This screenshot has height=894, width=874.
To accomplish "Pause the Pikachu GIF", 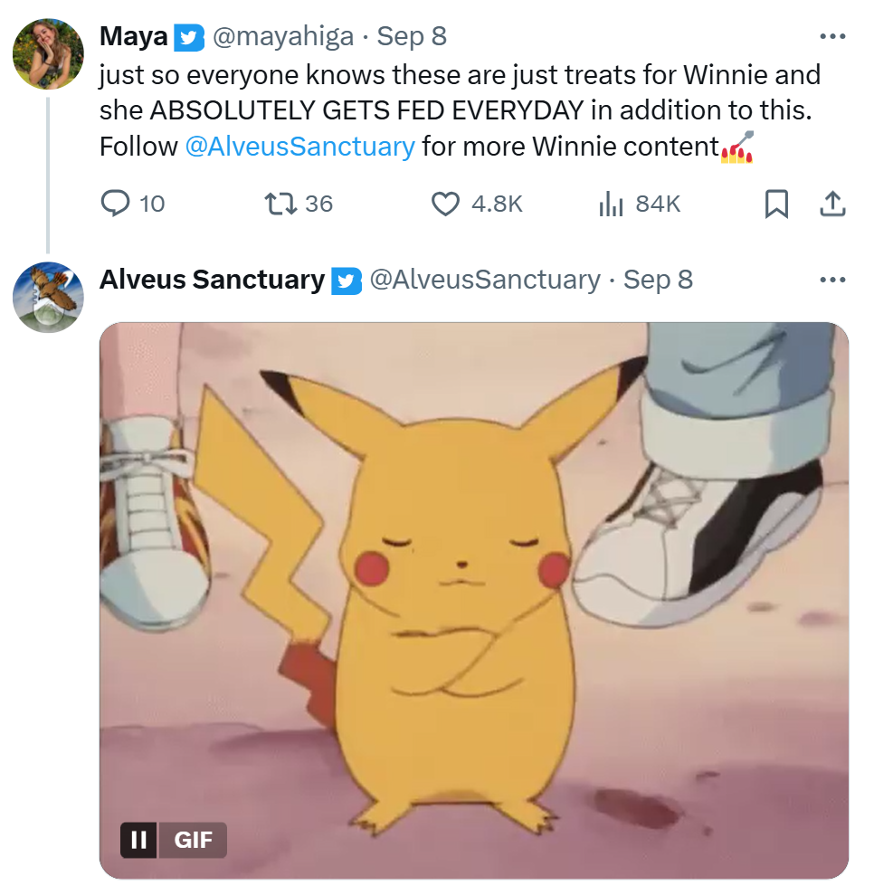I will click(x=138, y=840).
